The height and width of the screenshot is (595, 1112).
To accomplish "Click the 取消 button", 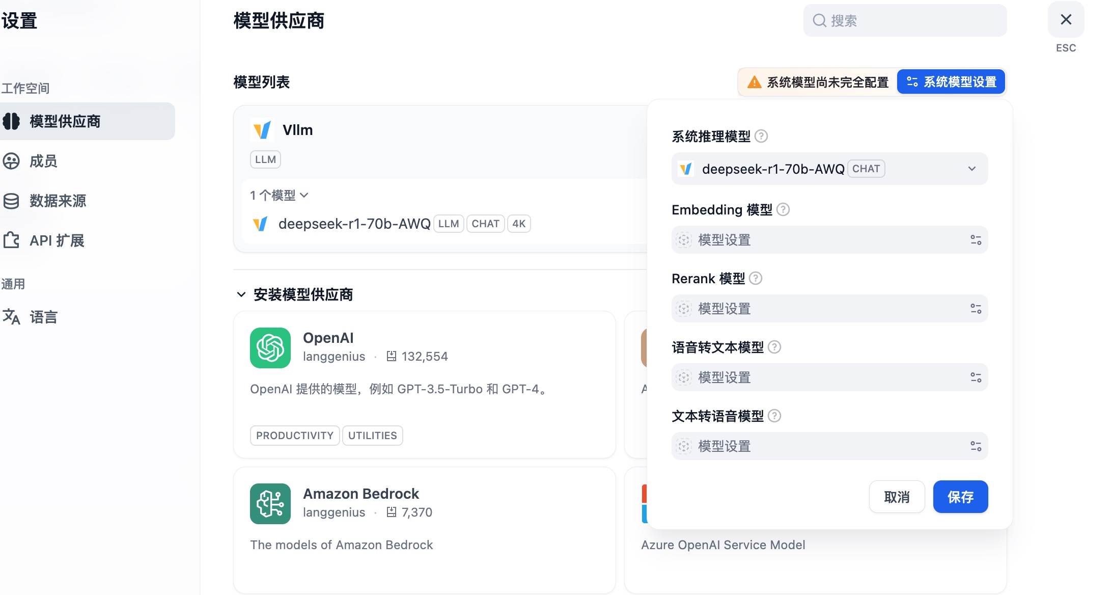I will [897, 497].
